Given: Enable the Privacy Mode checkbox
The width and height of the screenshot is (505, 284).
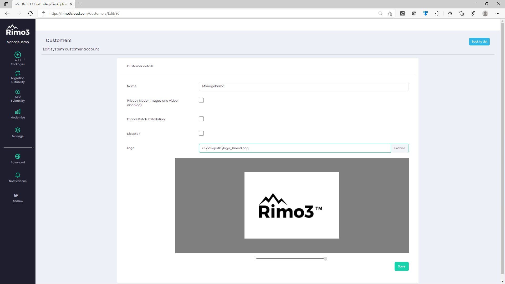Looking at the screenshot, I should (x=201, y=100).
